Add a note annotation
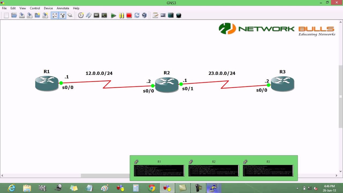 155,15
